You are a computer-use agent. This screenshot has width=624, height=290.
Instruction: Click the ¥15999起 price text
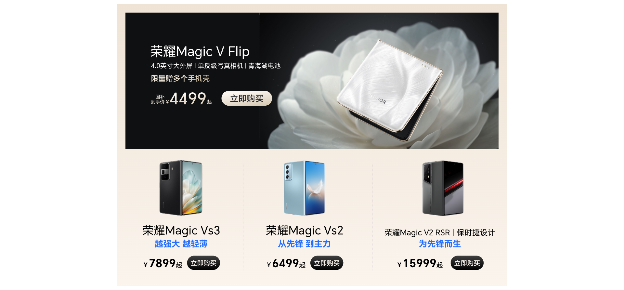click(420, 263)
